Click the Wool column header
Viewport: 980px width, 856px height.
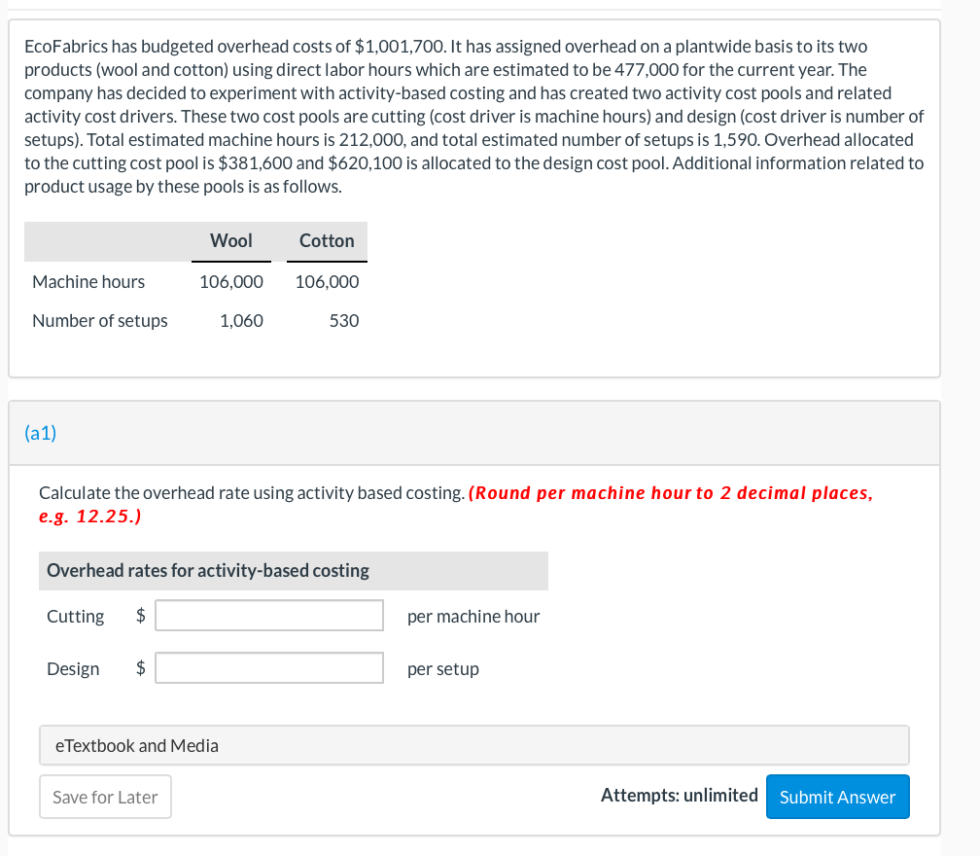(230, 240)
